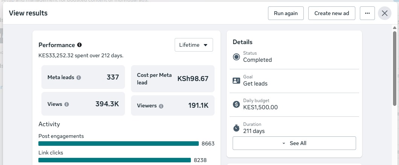399x165 pixels.
Task: Click the Link clicks bar
Action: pos(114,160)
